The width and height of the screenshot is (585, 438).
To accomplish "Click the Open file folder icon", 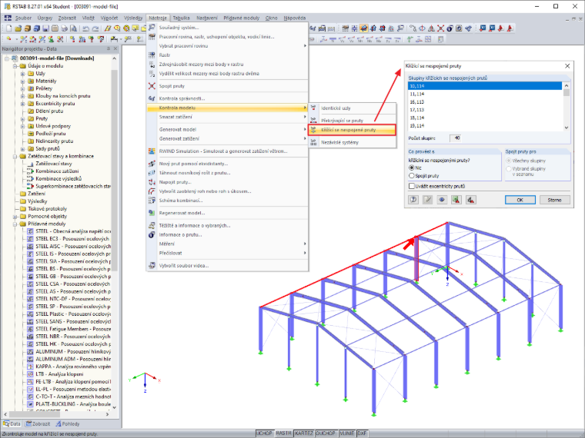I will 18,28.
